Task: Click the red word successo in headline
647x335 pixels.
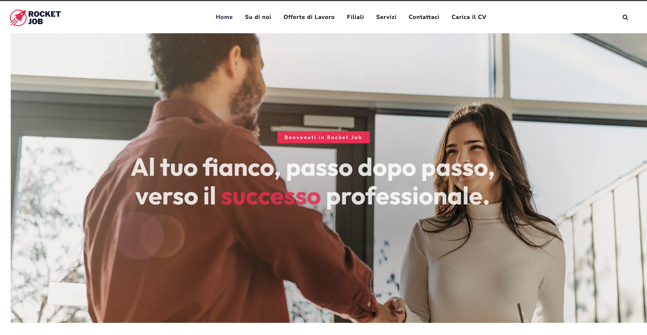Action: 271,197
